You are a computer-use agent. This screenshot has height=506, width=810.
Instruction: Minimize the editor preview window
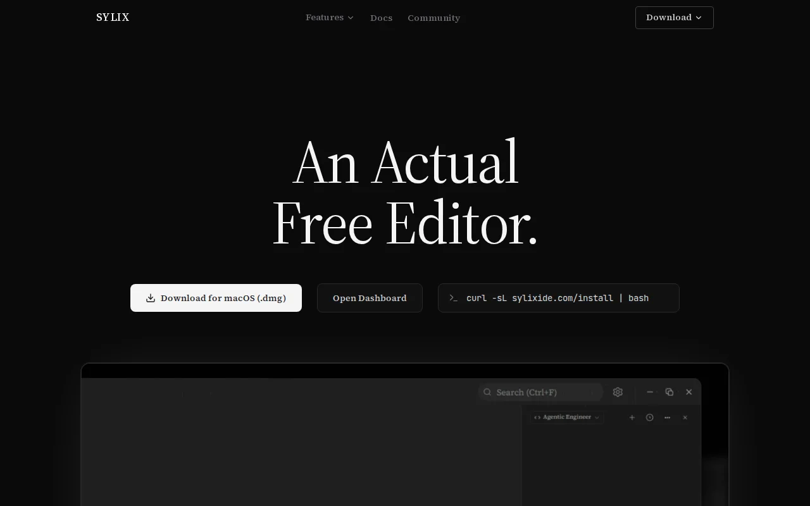click(650, 392)
